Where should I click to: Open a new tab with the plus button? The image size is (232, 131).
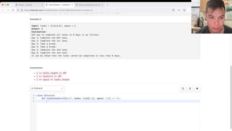pos(107,5)
